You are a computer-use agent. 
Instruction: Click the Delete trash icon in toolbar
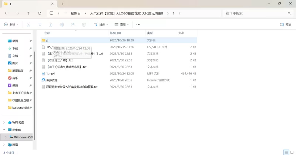tap(84, 25)
